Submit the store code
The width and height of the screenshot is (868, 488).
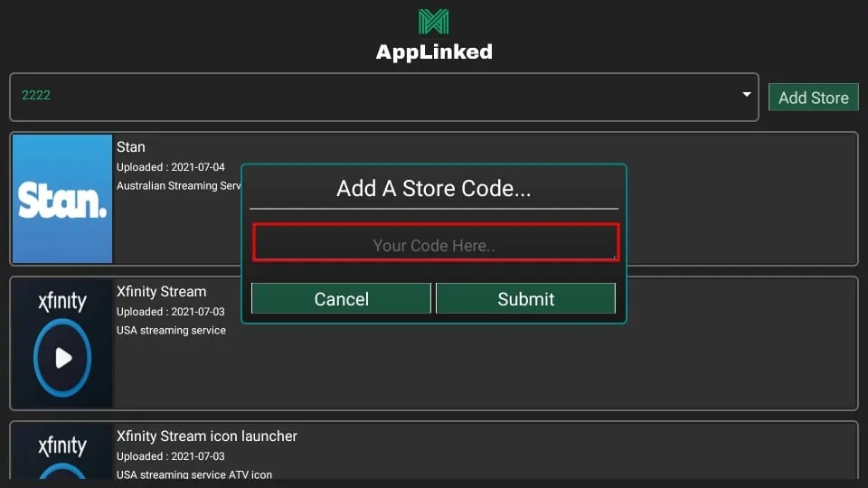pyautogui.click(x=525, y=299)
